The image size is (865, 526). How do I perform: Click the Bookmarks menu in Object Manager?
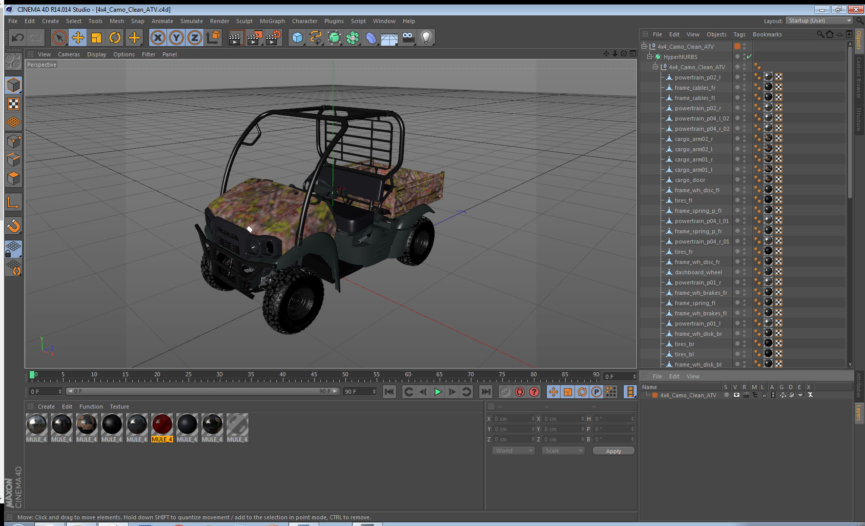tap(767, 34)
